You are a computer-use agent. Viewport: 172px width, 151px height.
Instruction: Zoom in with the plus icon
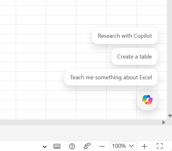(x=144, y=146)
